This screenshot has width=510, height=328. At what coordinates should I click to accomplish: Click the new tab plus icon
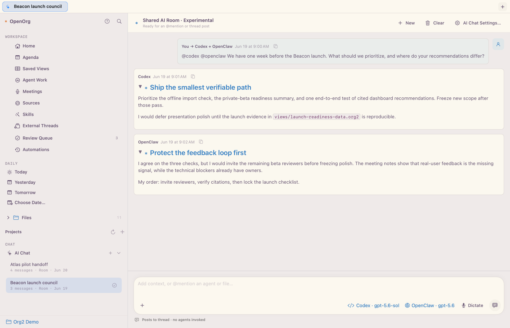click(503, 7)
